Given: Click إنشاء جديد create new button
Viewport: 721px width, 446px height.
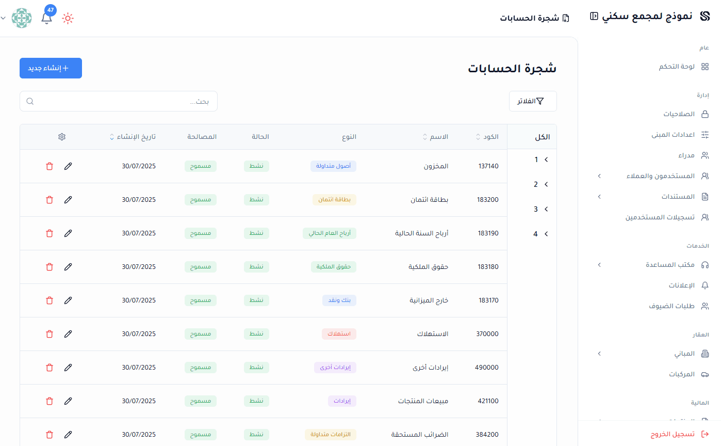Looking at the screenshot, I should coord(51,68).
